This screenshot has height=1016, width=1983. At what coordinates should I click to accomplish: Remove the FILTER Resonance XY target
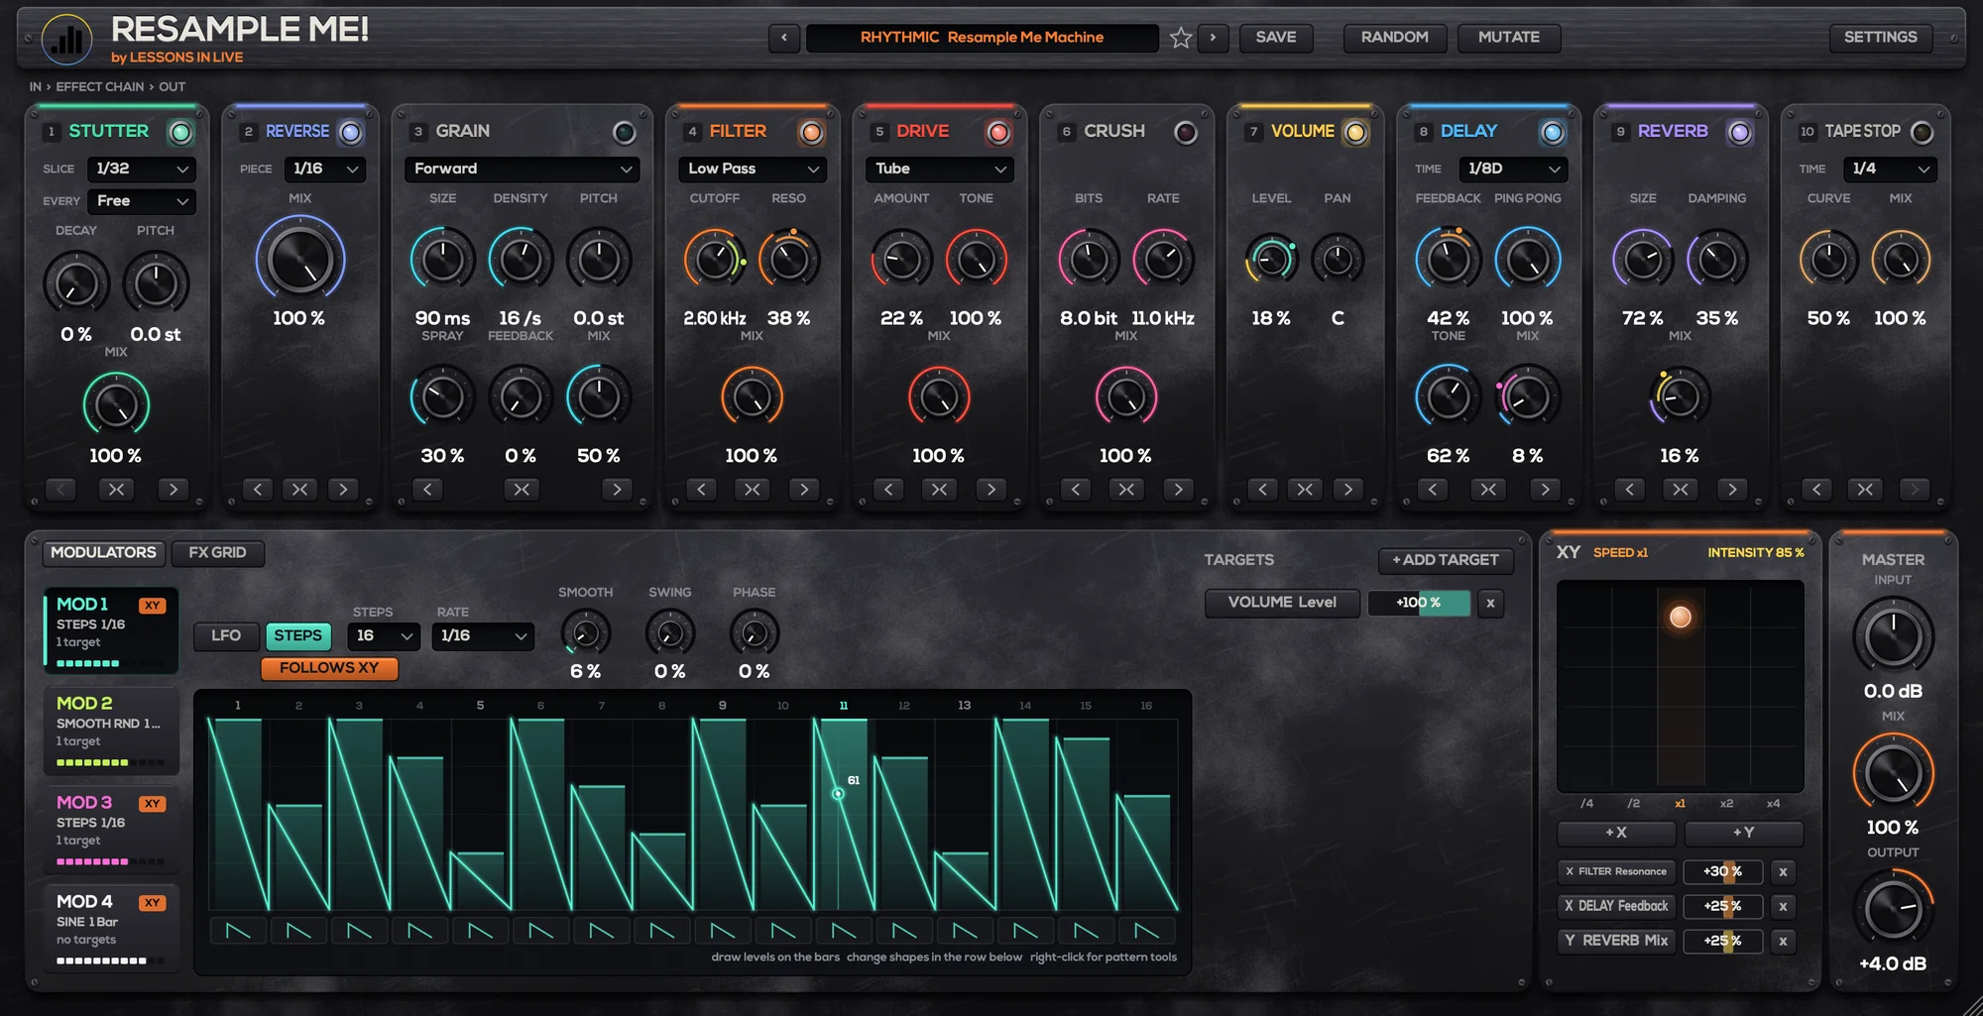click(x=1783, y=872)
